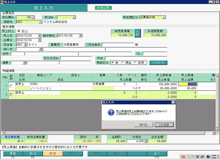
Task: Click the 合計金額 value 84,000
Action: [158, 141]
